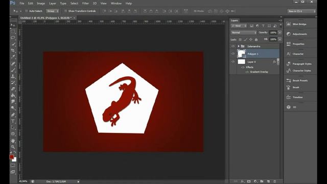Select the Lasso tool
The height and width of the screenshot is (184, 327).
coord(13,38)
